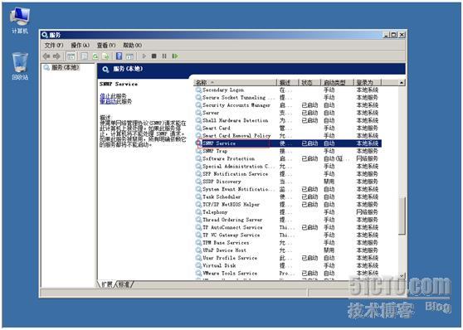Viewport: 463px width, 330px height.
Task: Click the 服务 window title icon
Action: pos(45,35)
